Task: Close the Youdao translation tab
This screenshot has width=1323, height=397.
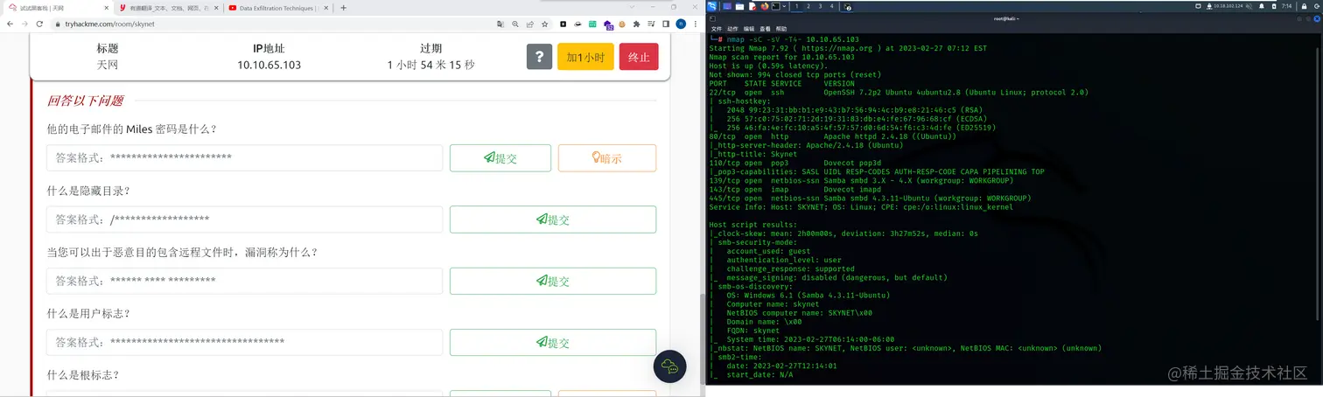Action: 216,8
